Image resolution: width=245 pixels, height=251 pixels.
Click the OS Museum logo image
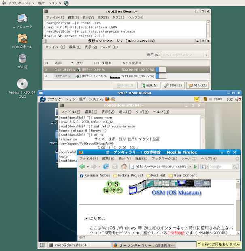[x=113, y=187]
